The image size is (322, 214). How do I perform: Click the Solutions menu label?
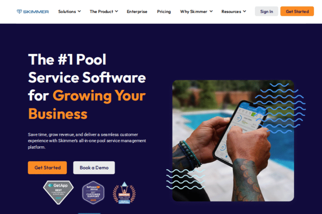click(x=67, y=12)
